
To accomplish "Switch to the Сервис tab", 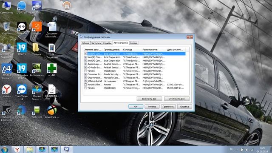I will pyautogui.click(x=133, y=43).
